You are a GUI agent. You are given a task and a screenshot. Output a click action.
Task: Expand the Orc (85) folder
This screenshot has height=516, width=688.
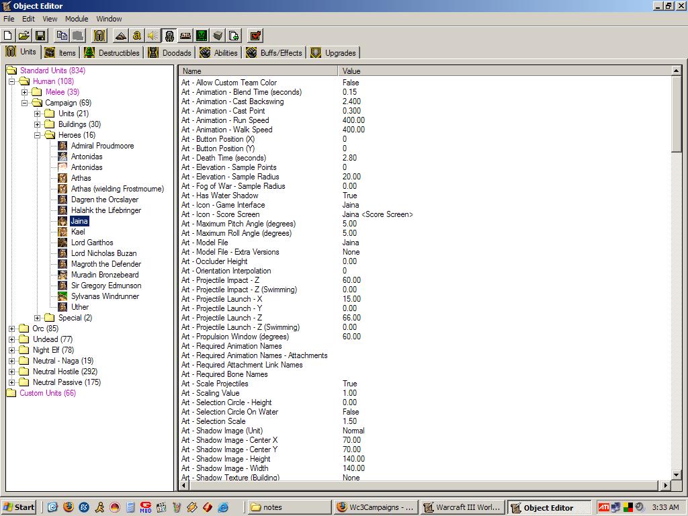[x=12, y=329]
